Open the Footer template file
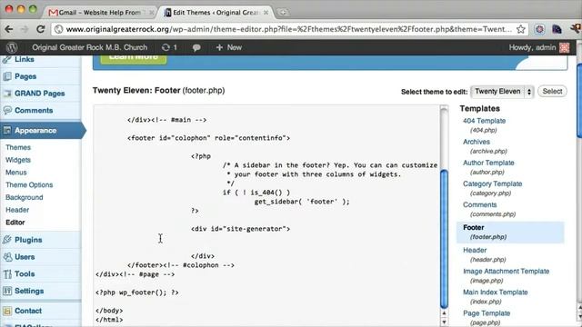Viewport: 582px width, 327px height. [x=473, y=227]
